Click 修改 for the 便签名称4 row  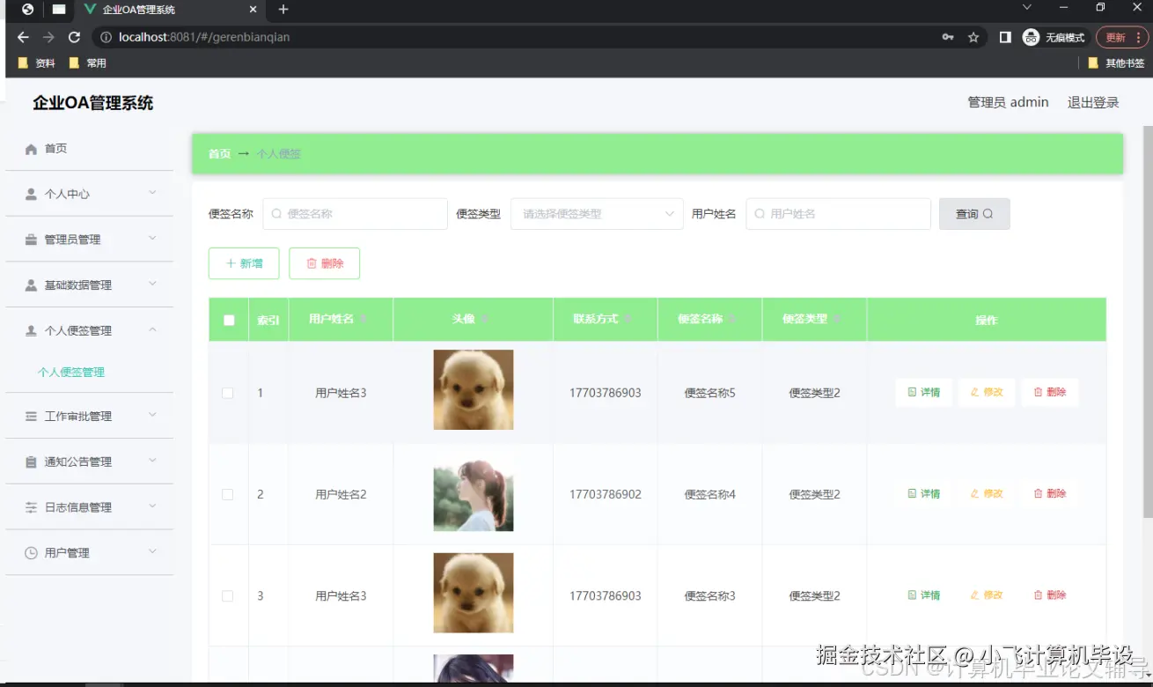click(987, 494)
